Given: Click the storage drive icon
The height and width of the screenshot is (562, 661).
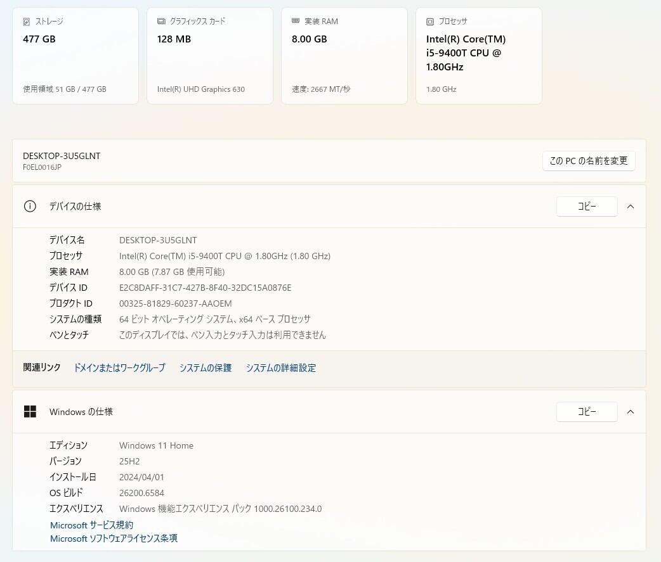Looking at the screenshot, I should coord(27,22).
